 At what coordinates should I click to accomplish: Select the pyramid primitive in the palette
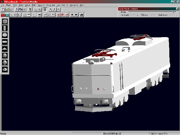[5, 49]
